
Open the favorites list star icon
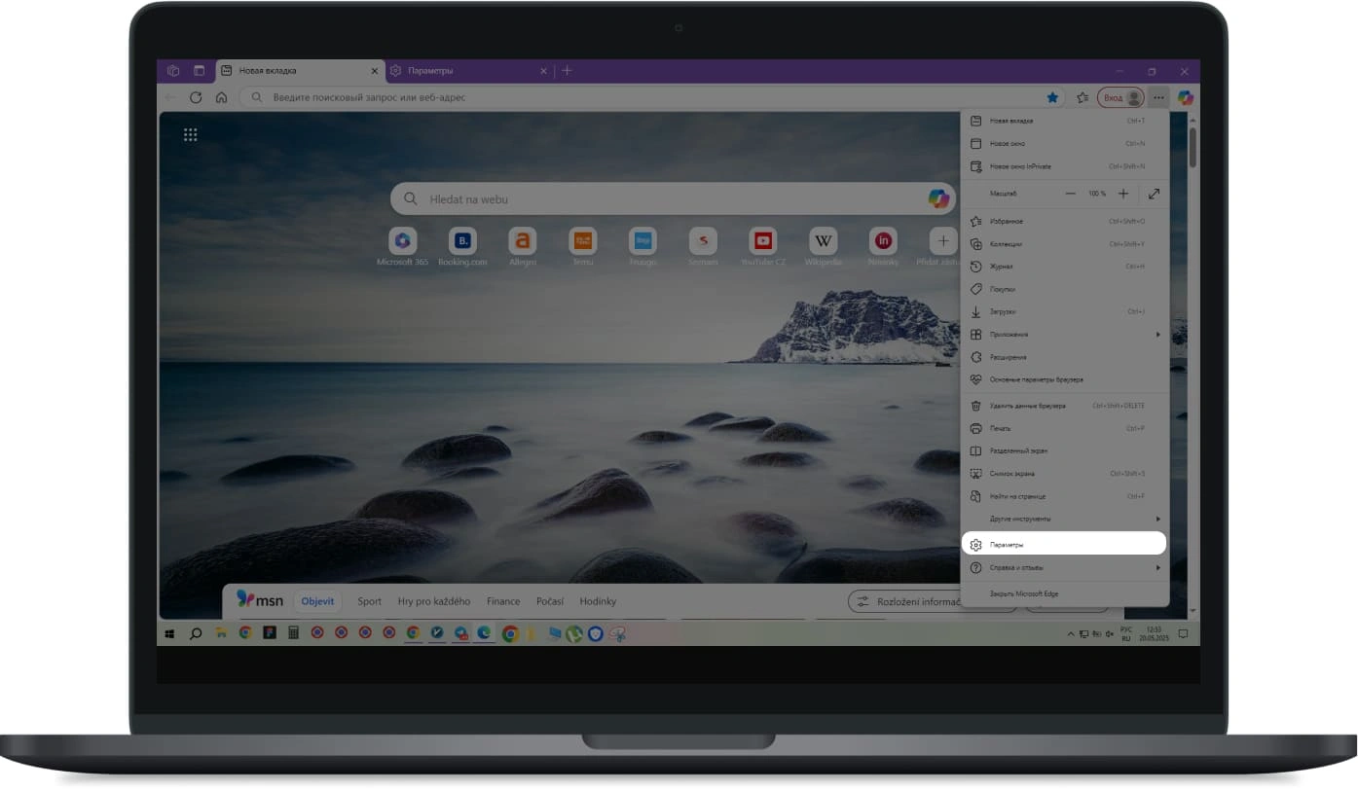pos(1083,97)
